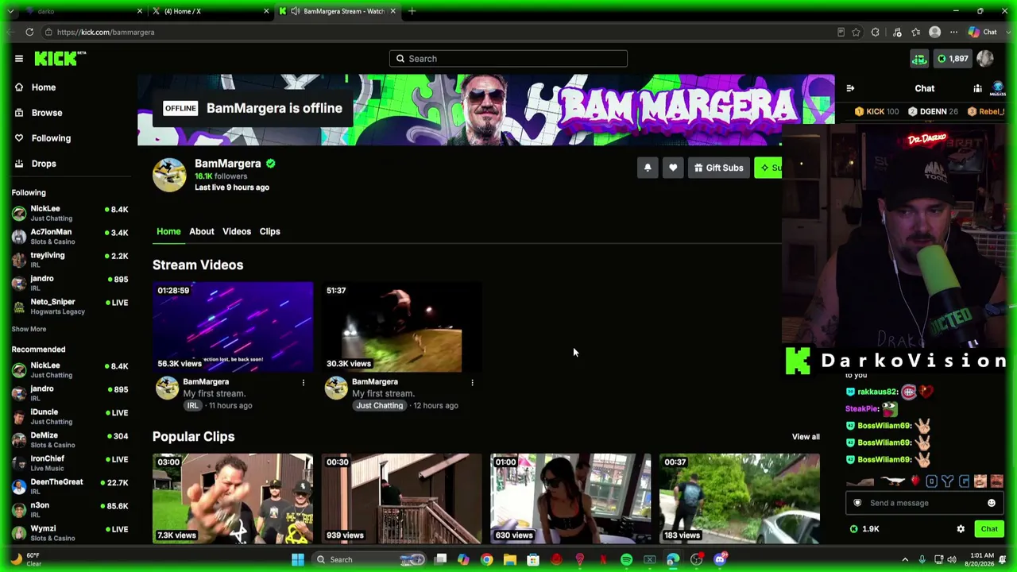Click View all popular clips
Screen dimensions: 1017x572
click(x=806, y=436)
